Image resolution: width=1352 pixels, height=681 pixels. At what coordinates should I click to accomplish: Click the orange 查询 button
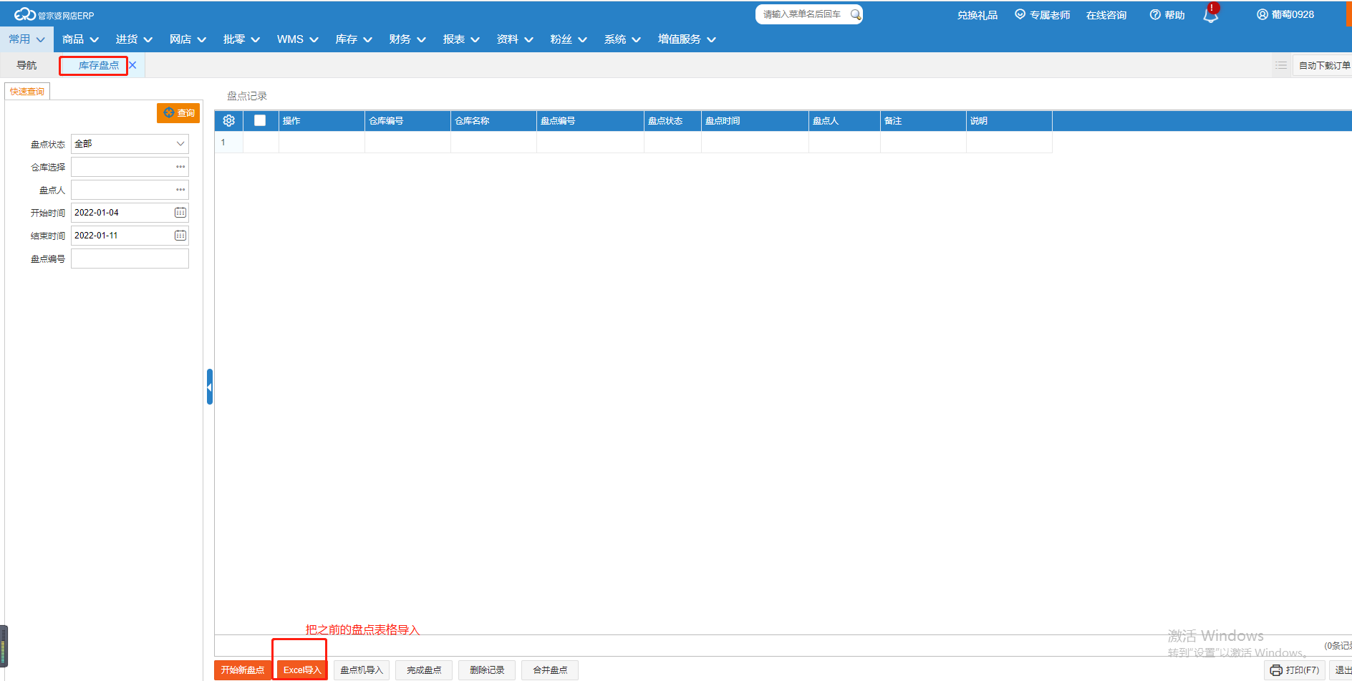click(178, 113)
